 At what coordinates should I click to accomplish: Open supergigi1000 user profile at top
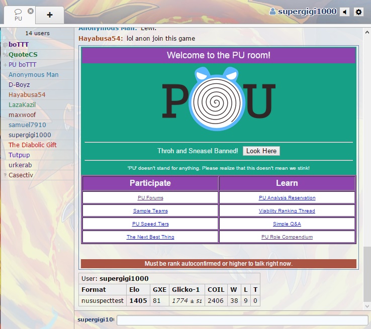[307, 12]
